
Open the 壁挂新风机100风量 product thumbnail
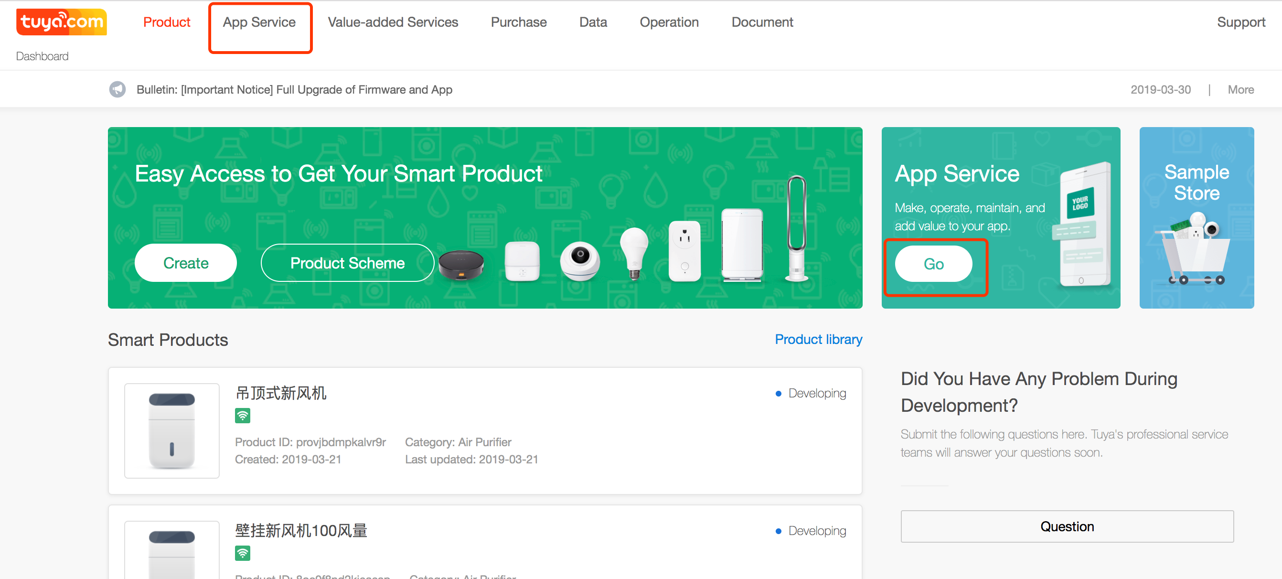[171, 550]
